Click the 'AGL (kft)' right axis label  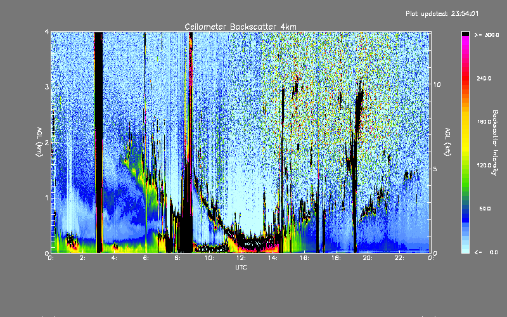[447, 142]
